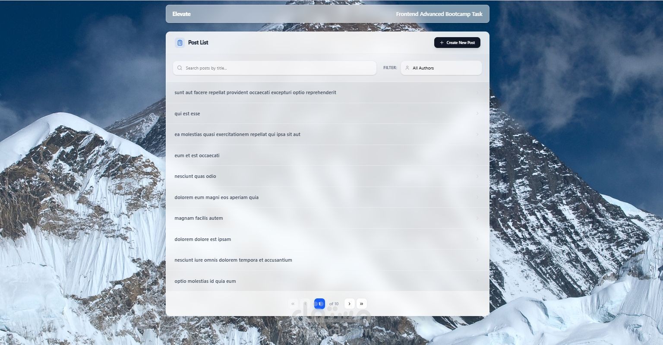Click chevron on 'nesciunt iure omnis' row
Screen dimensions: 663x345
477,260
